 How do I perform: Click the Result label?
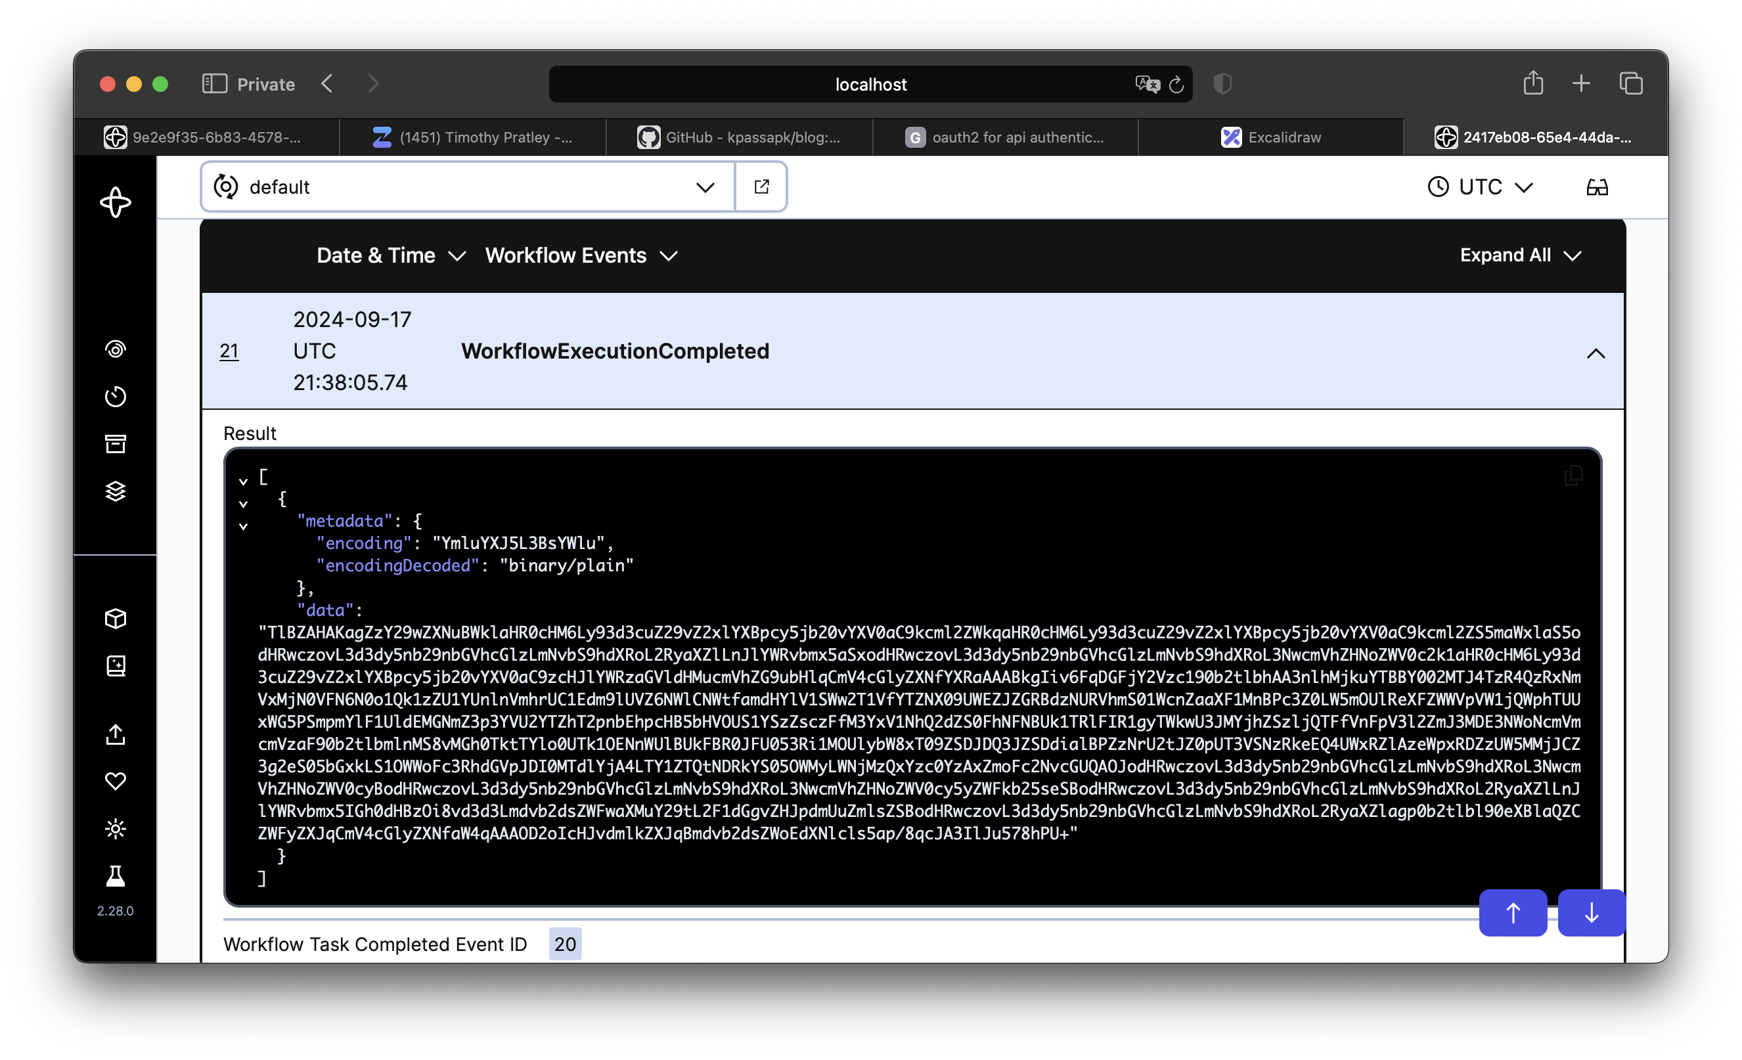pos(250,433)
